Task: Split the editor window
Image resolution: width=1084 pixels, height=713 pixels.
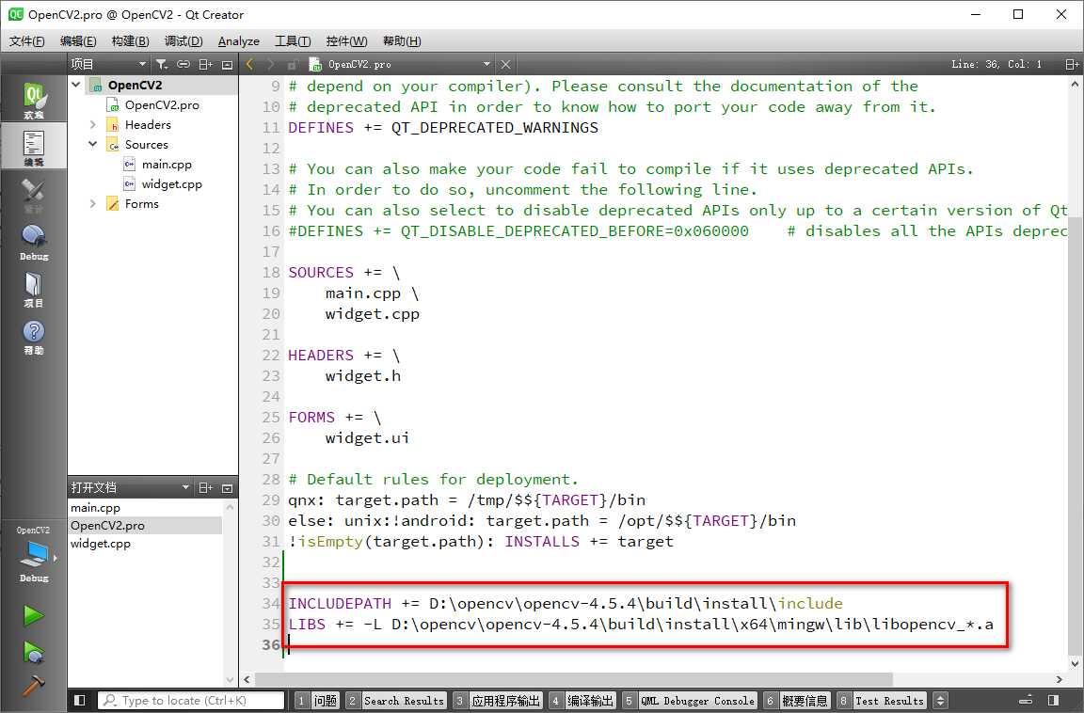Action: point(1072,64)
